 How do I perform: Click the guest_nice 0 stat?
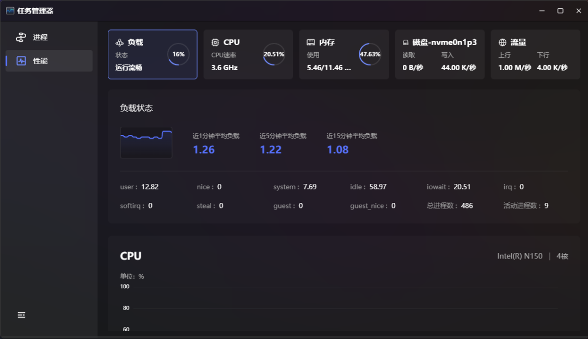[373, 206]
